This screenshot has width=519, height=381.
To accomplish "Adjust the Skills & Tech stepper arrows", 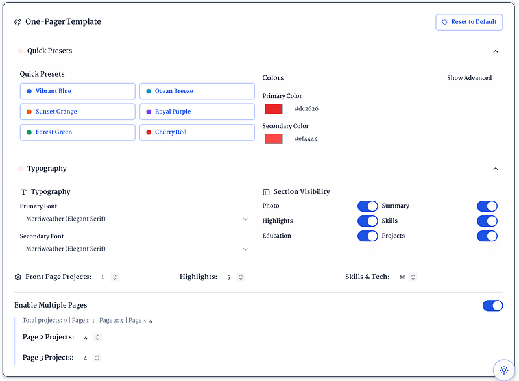I will pyautogui.click(x=413, y=277).
